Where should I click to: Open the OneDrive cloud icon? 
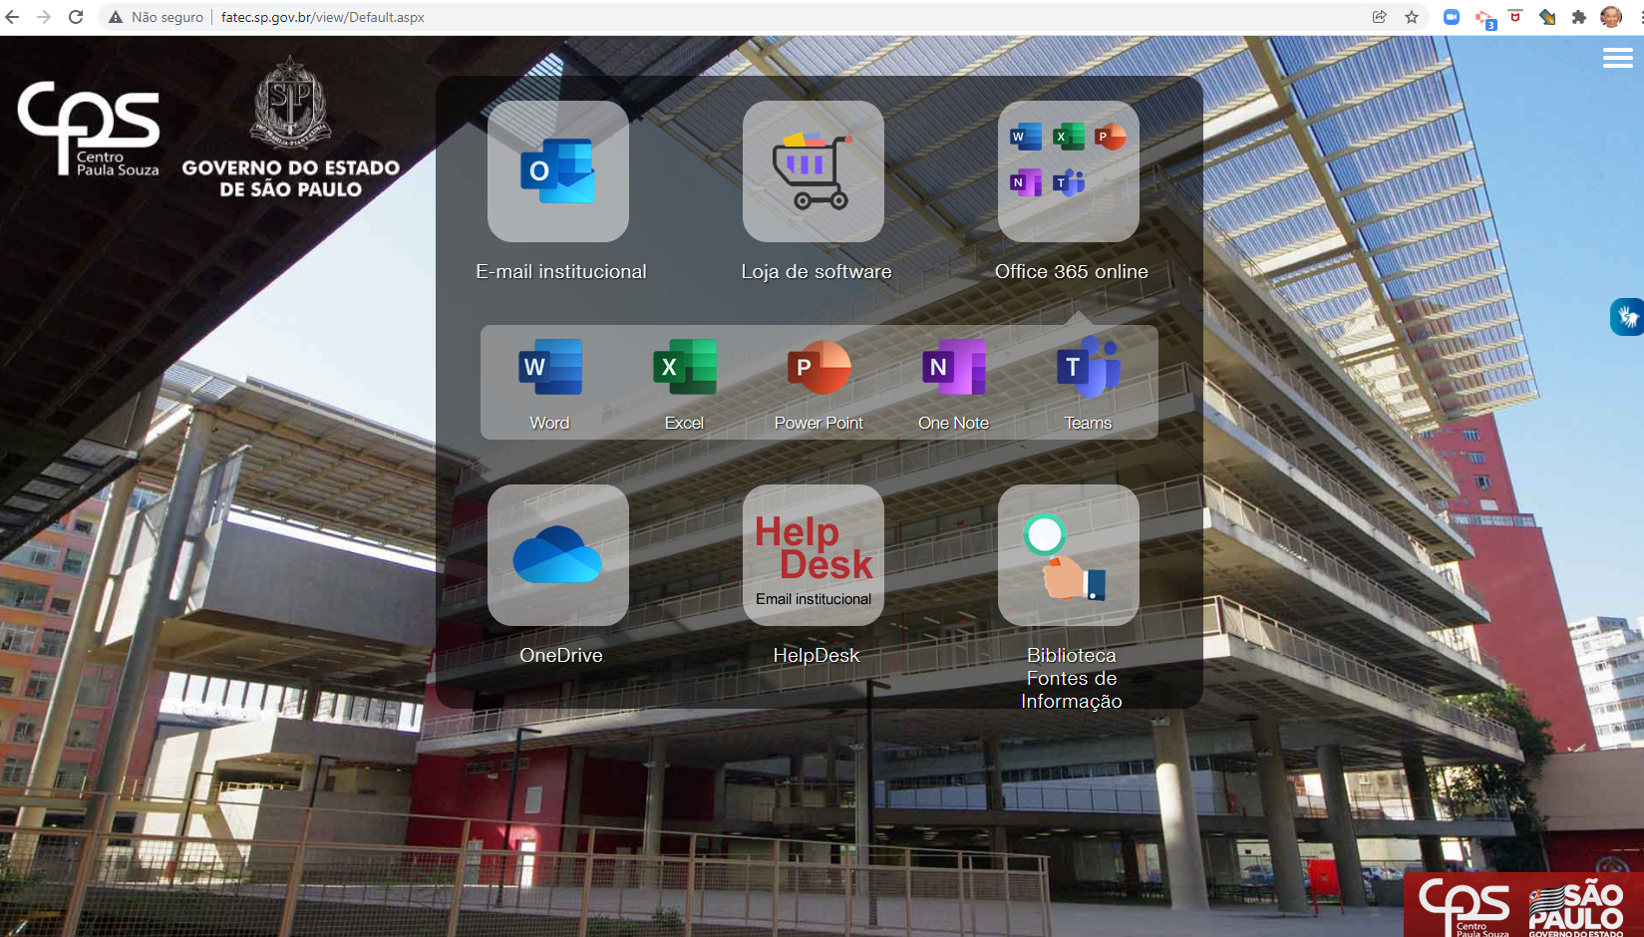[x=558, y=555]
